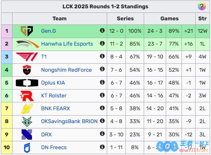Viewport: 211px width, 155px height.
Task: Open the DN Freecs team link
Action: [54, 148]
